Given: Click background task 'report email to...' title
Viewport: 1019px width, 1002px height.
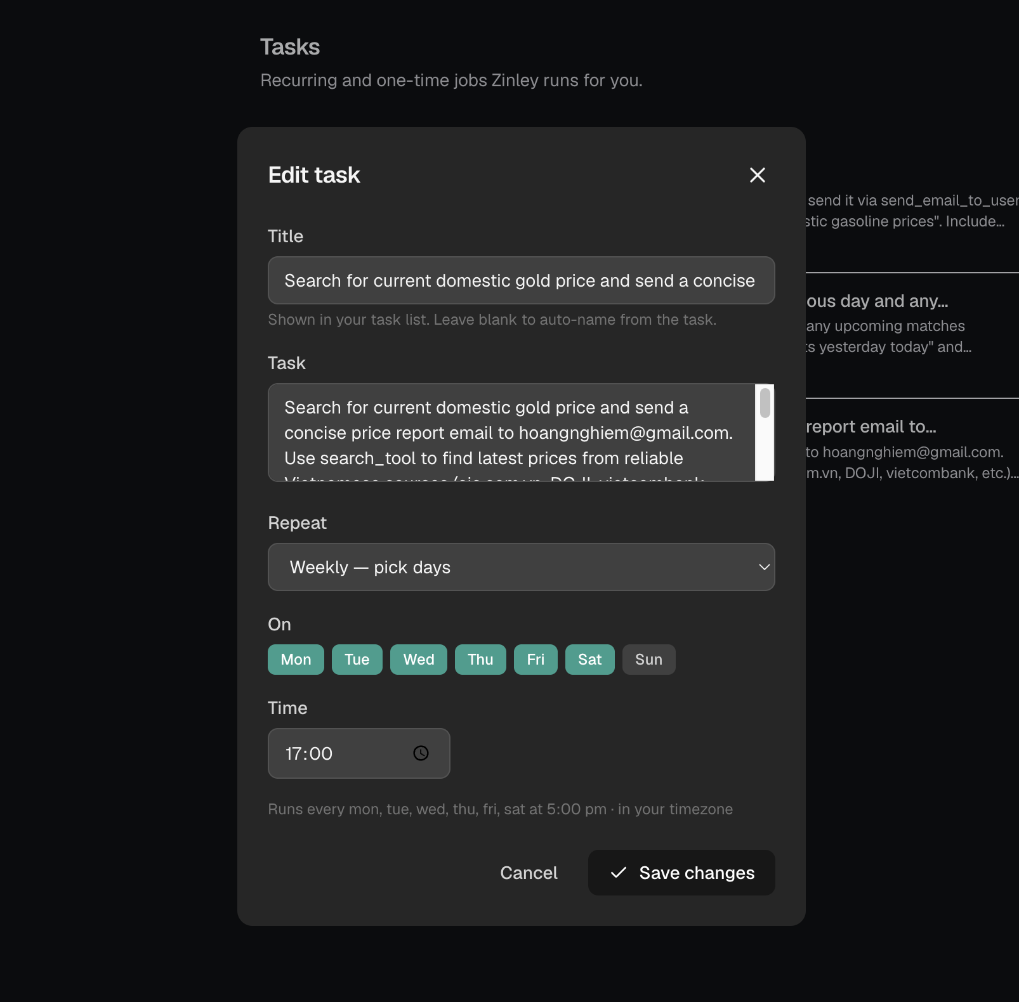Looking at the screenshot, I should pos(871,427).
